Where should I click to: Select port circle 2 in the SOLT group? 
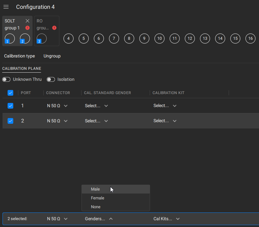point(24,38)
